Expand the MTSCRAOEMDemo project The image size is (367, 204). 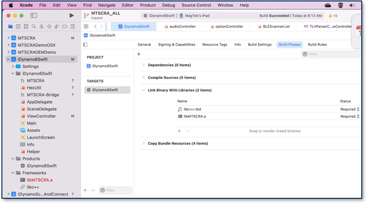(x=9, y=52)
